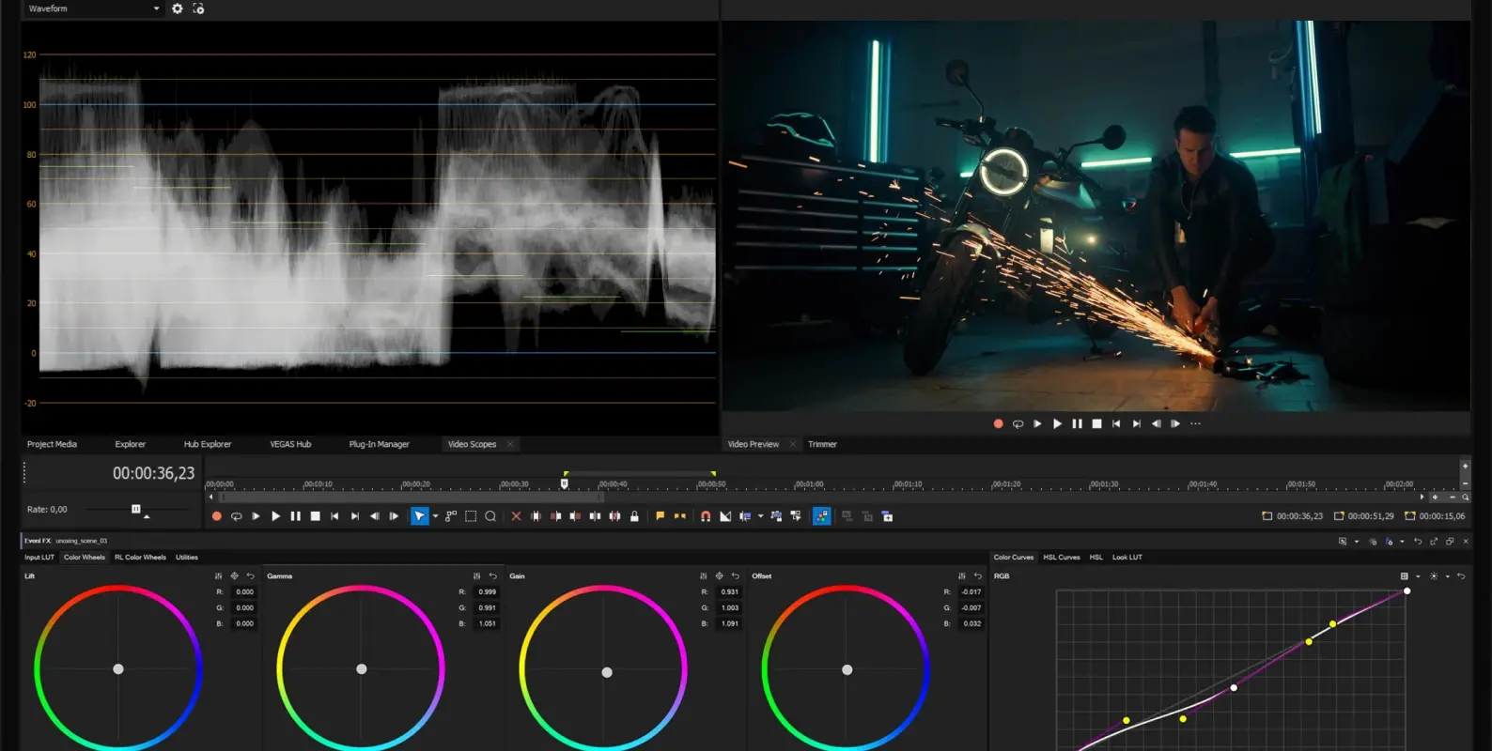Click the timeline zoom magnifier icon
The image size is (1492, 751).
pos(1465,497)
